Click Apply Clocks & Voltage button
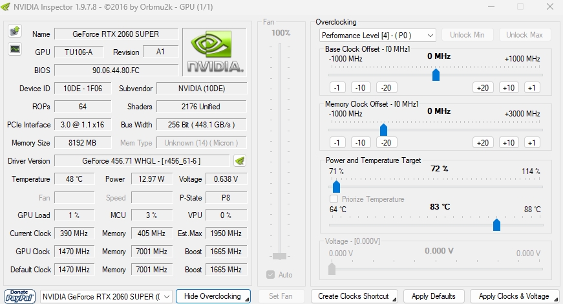This screenshot has width=563, height=304. pos(515,296)
